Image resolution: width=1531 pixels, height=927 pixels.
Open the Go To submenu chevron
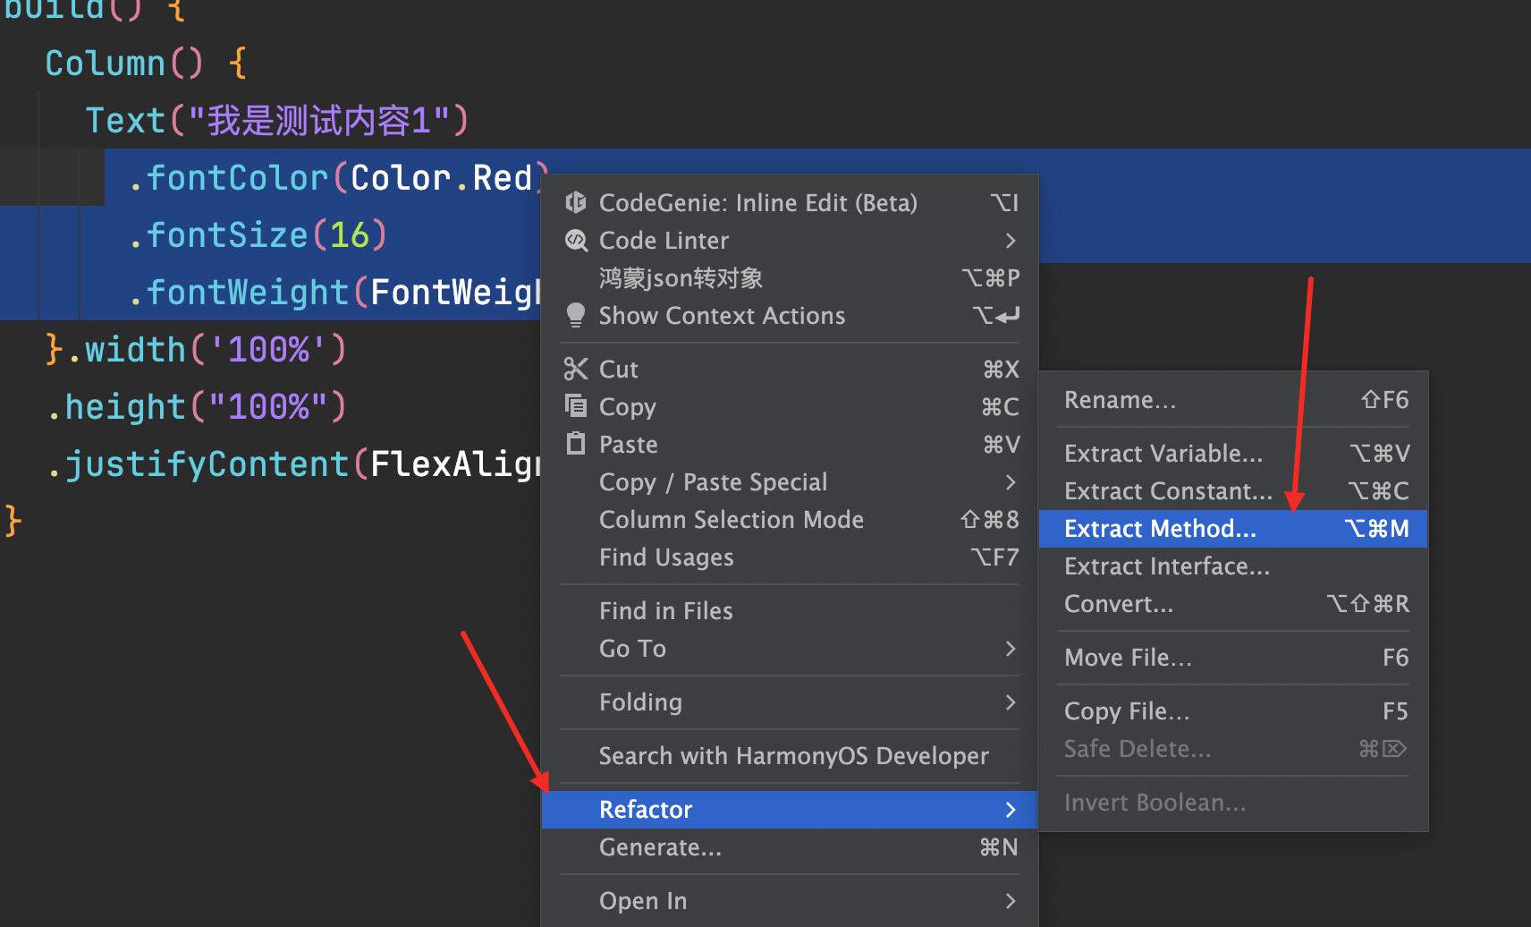click(1011, 649)
